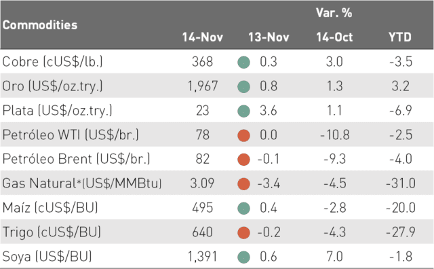This screenshot has width=434, height=269.
Task: Click the green dot in the Plata row
Action: click(243, 111)
